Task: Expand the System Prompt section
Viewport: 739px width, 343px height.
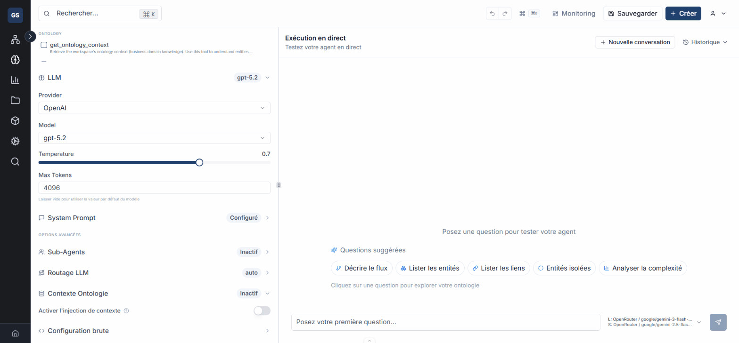Action: [154, 218]
